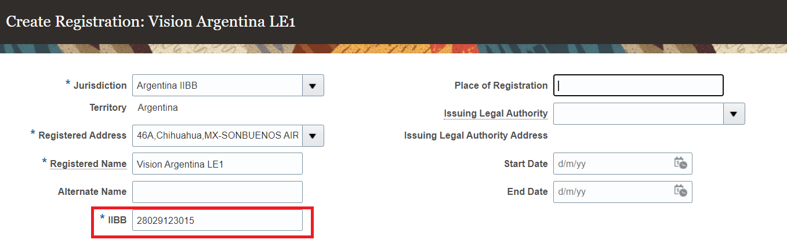Image resolution: width=787 pixels, height=243 pixels.
Task: Open the Start Date calendar picker
Action: [680, 164]
